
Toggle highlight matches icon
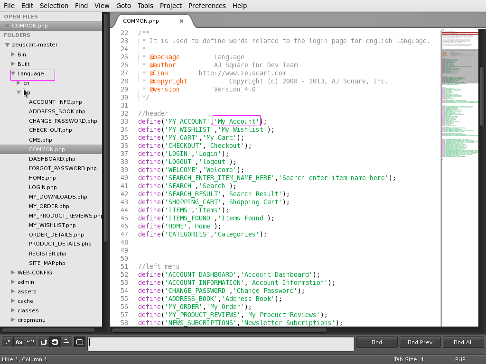point(80,342)
